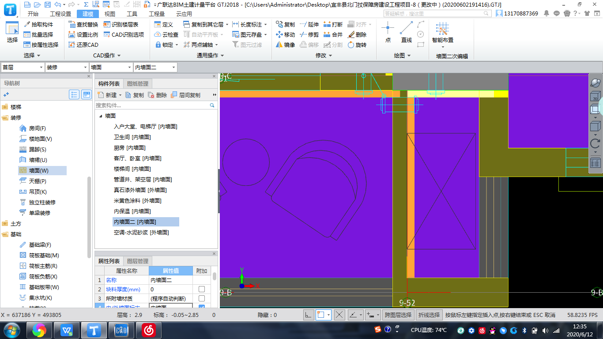Open the 开始 ribbon tab
Image resolution: width=603 pixels, height=339 pixels.
coord(33,14)
